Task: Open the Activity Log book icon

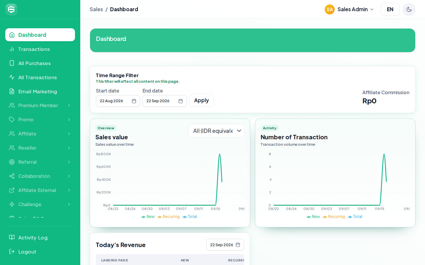Action: coord(12,237)
